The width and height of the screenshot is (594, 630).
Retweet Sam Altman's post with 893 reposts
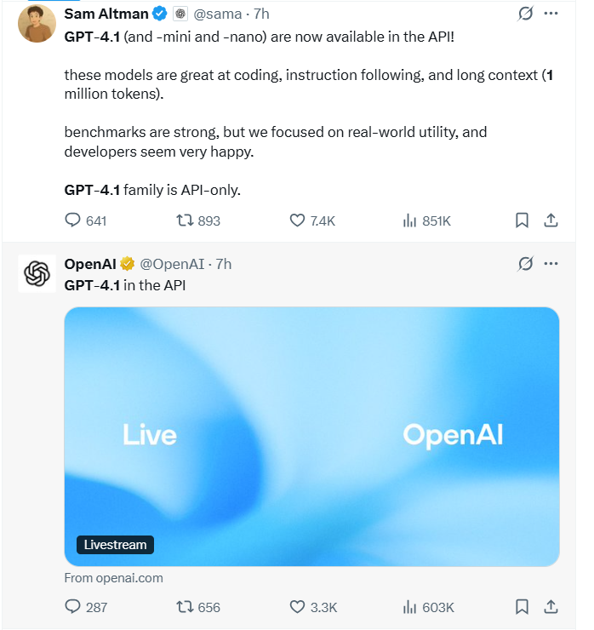click(x=184, y=220)
